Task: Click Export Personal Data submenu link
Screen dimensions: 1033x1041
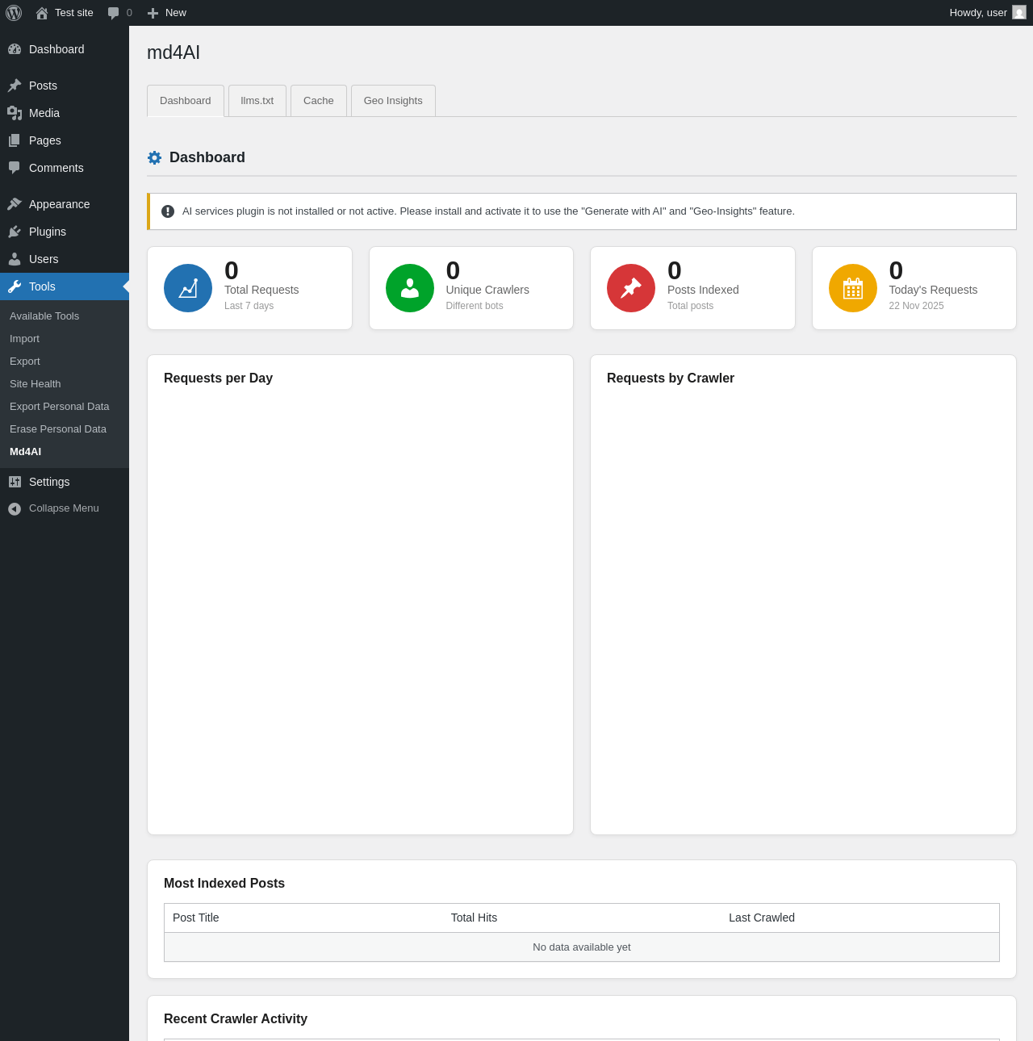Action: pos(60,407)
